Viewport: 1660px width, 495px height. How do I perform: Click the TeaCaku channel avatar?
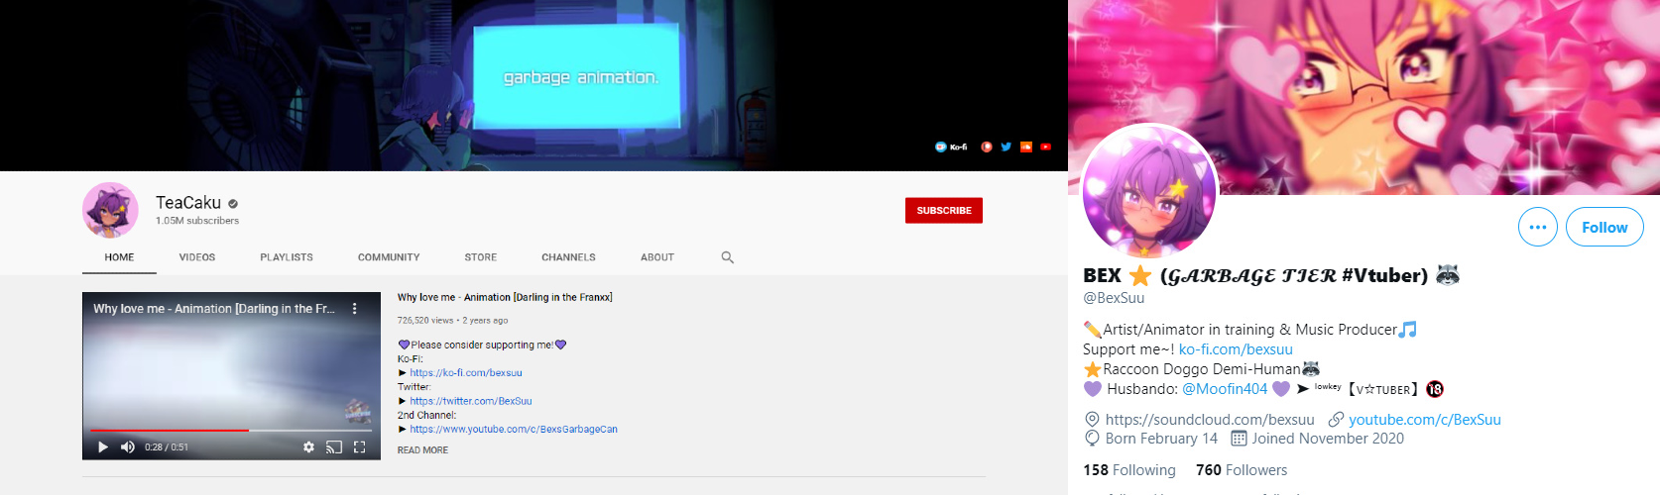click(110, 210)
